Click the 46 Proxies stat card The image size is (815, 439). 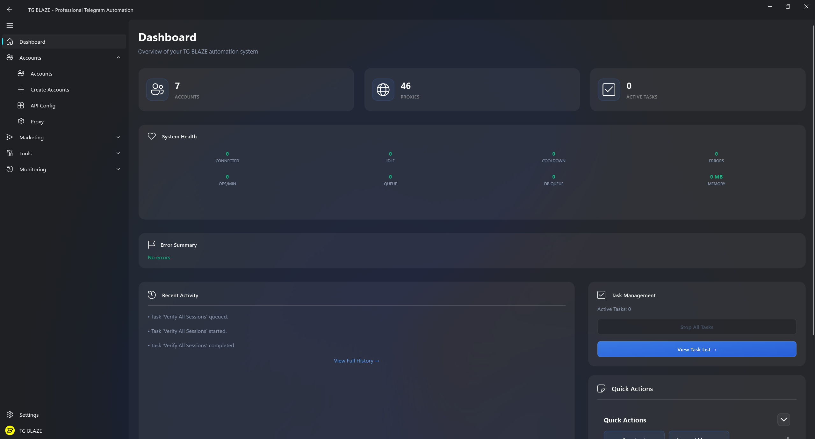click(472, 90)
